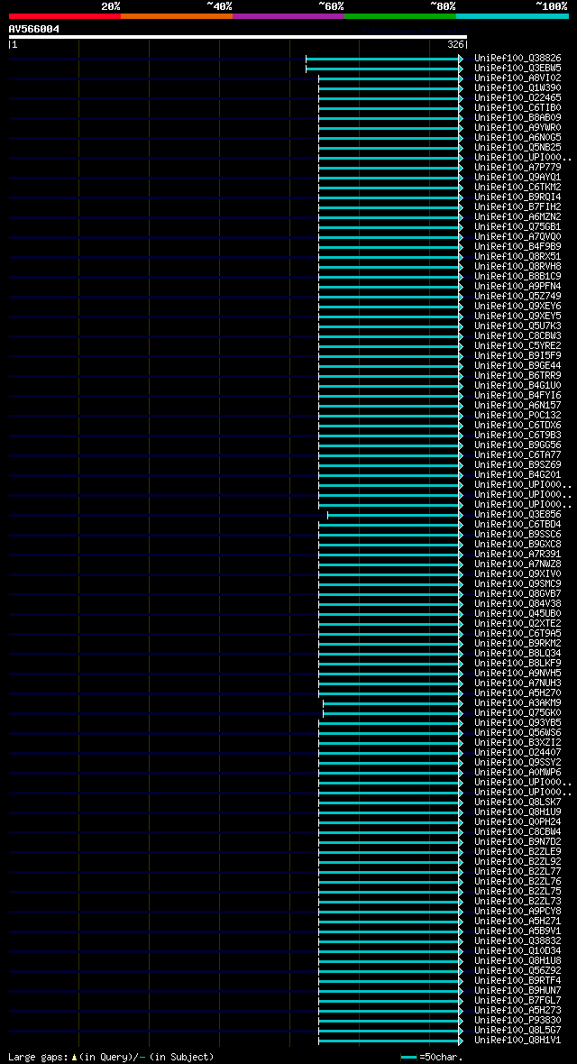Open hit UniRef100_Q8RVH8
Image resolution: width=577 pixels, height=1064 pixels.
click(x=517, y=267)
